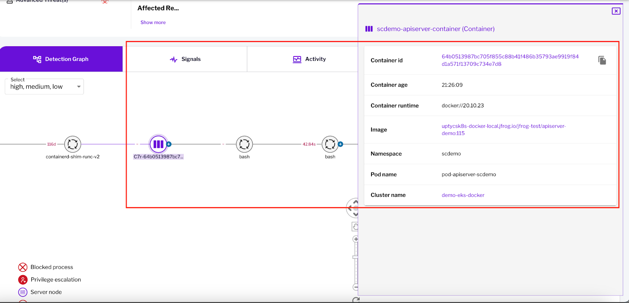Pan the graph up with arrow control

coord(355,202)
